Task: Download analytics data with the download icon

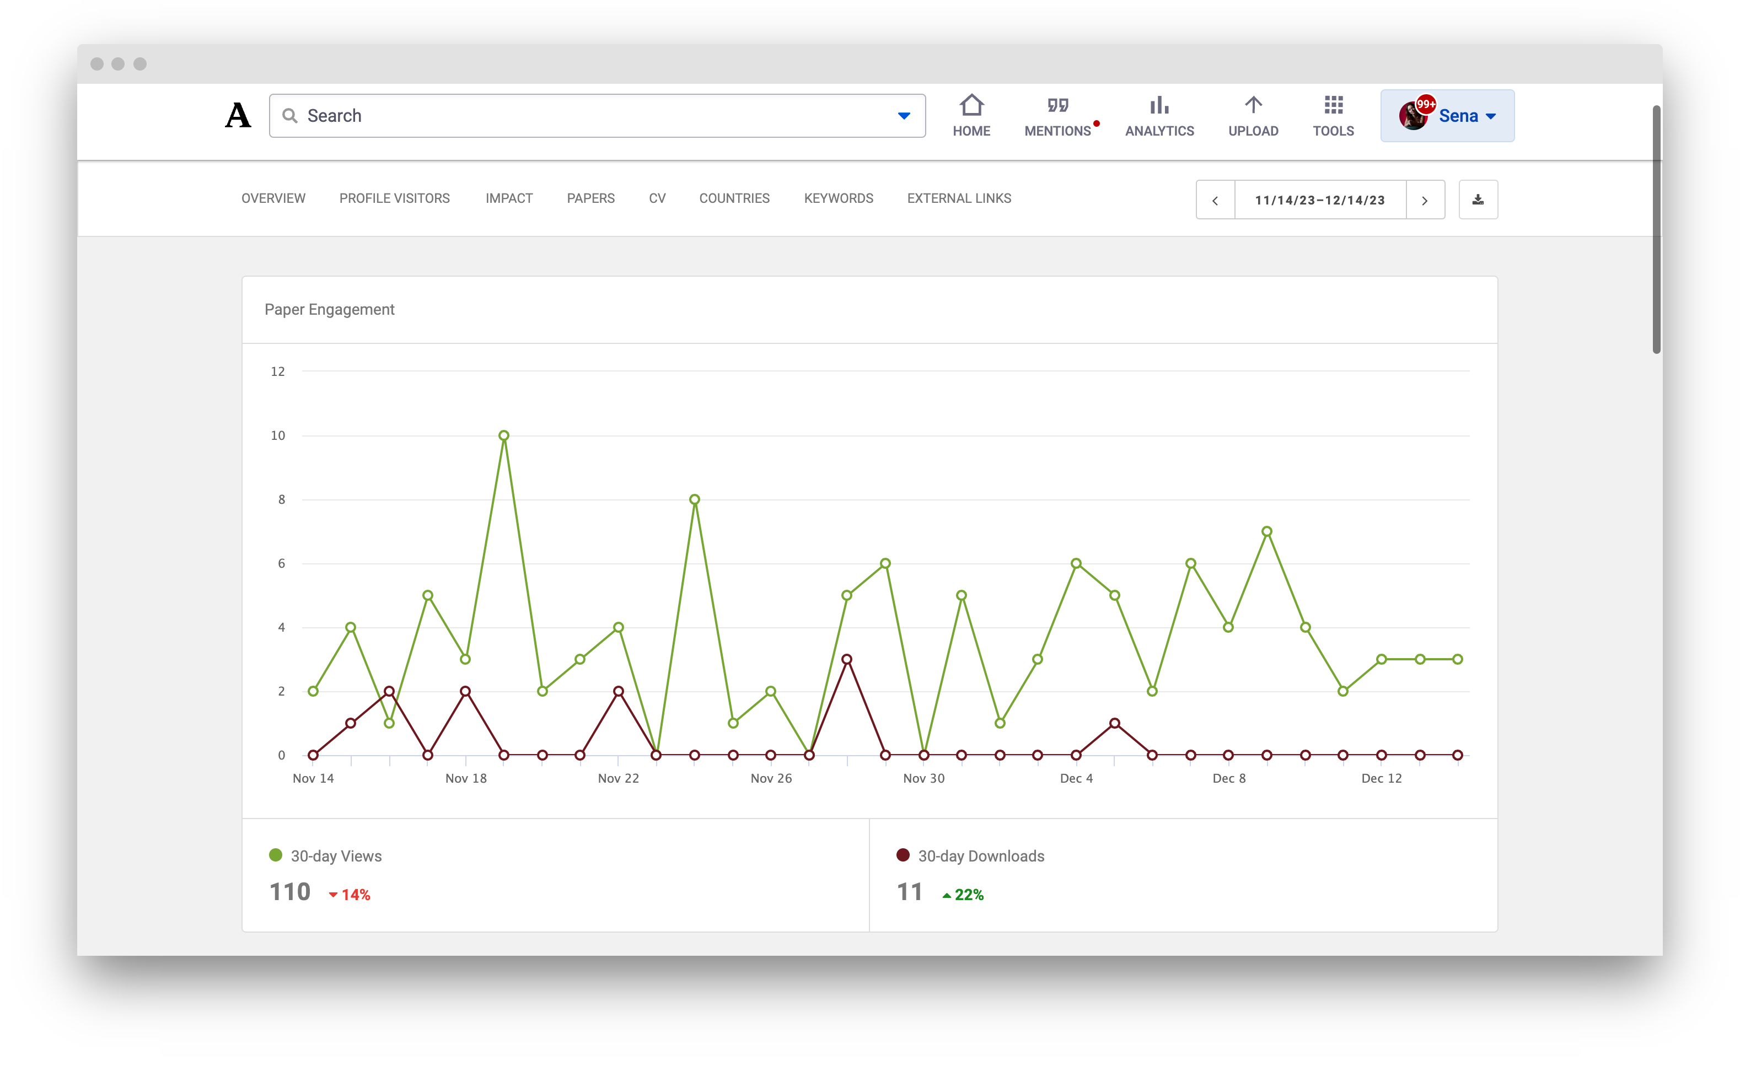Action: (x=1478, y=200)
